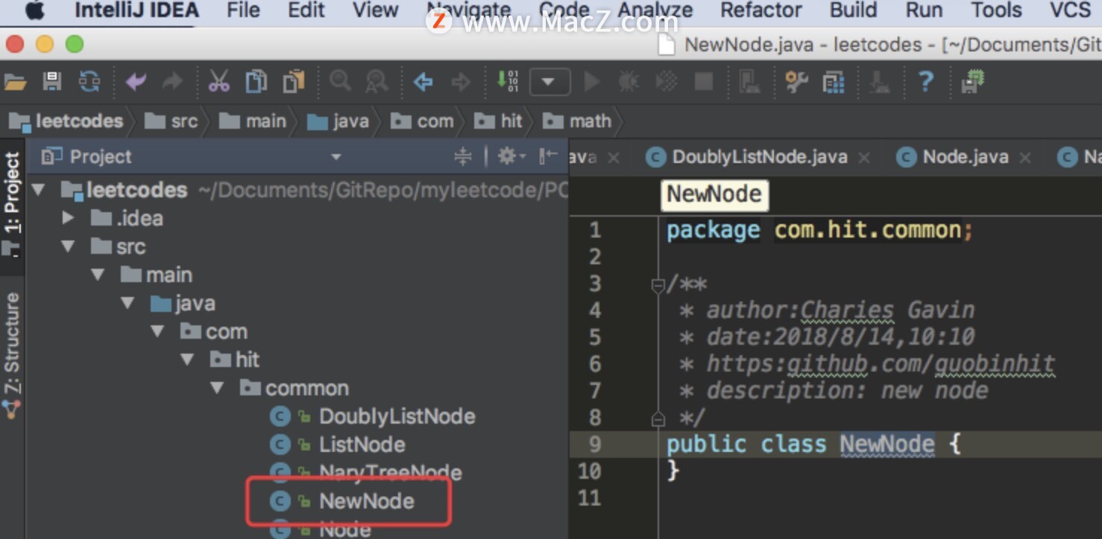The width and height of the screenshot is (1102, 539).
Task: Click the Make Project build icon
Action: click(x=508, y=81)
